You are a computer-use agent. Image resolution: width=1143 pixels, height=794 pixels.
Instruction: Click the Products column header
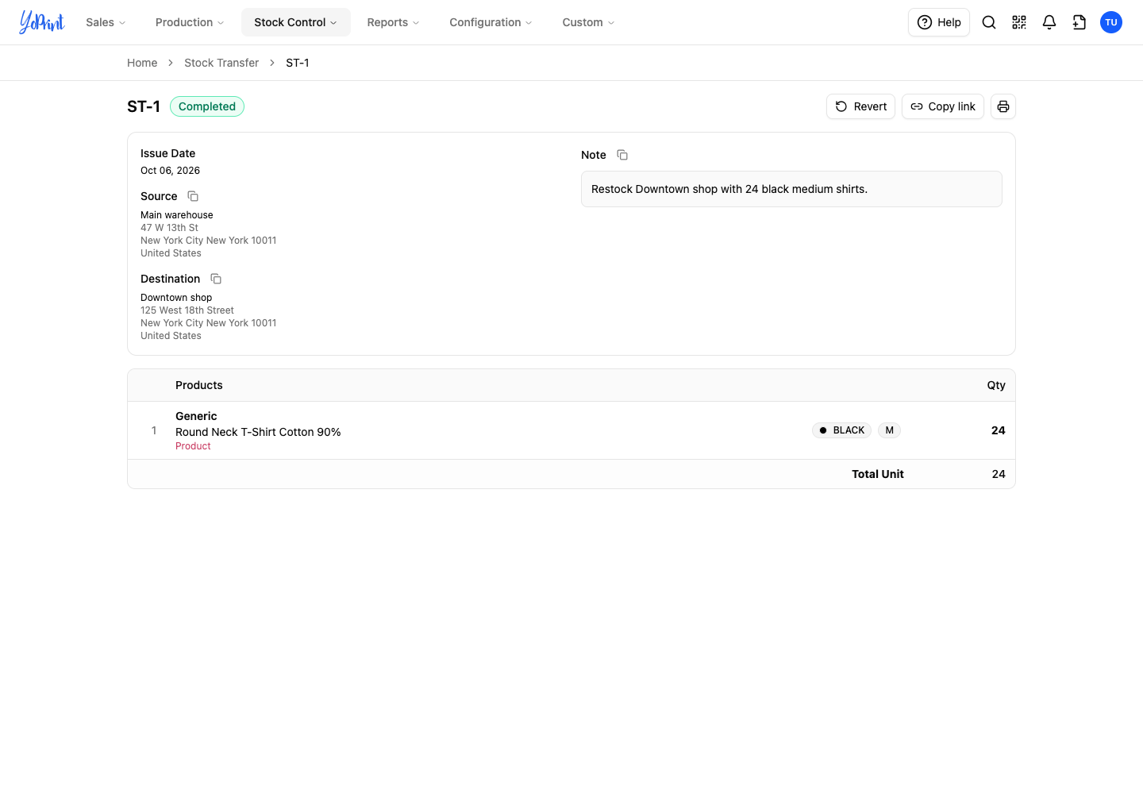point(199,385)
